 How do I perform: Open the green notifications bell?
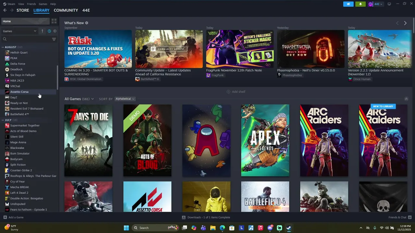coord(361,4)
